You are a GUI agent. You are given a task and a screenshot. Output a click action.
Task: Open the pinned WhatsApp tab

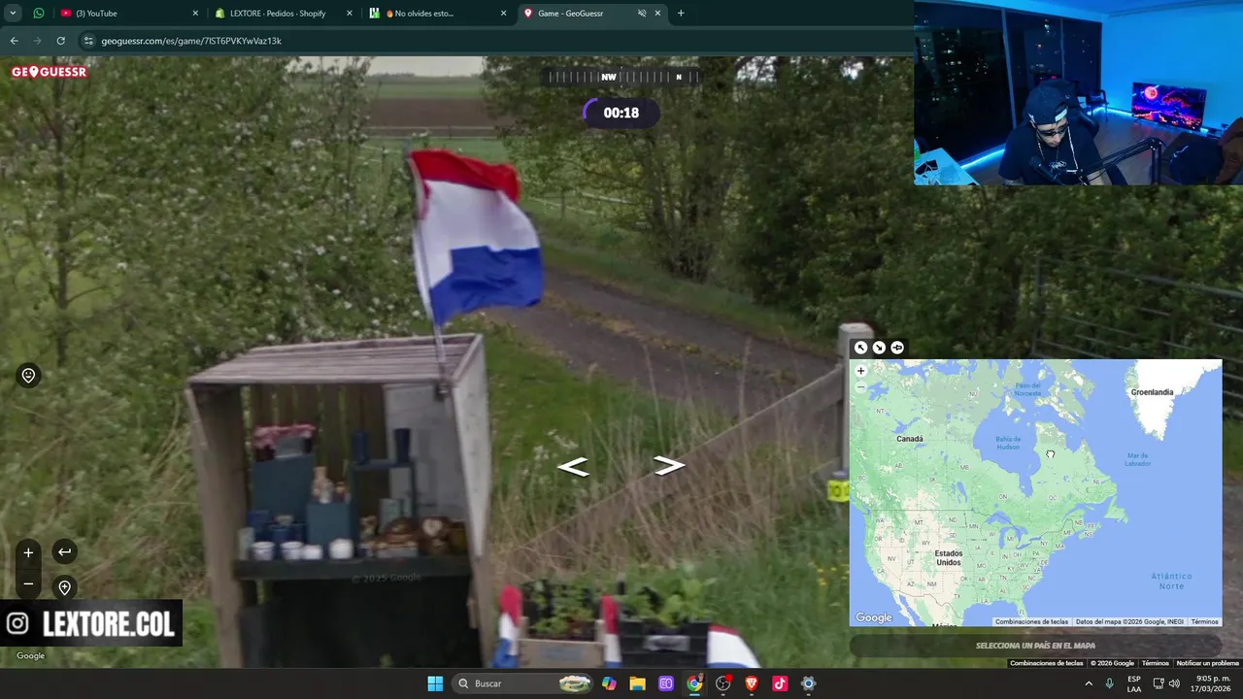pos(39,14)
